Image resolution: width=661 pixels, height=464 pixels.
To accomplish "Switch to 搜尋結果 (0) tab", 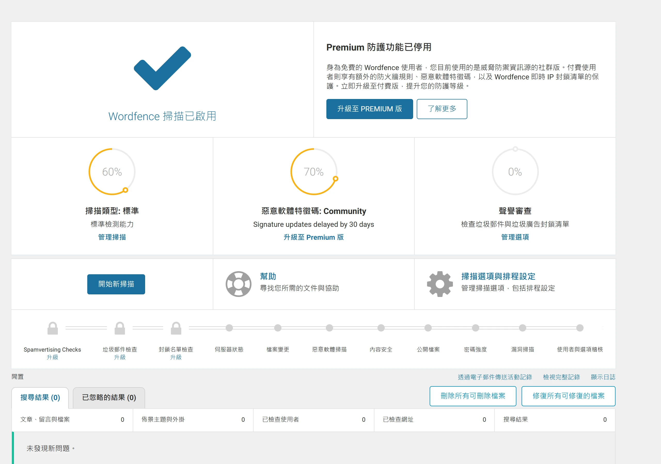I will (x=40, y=398).
